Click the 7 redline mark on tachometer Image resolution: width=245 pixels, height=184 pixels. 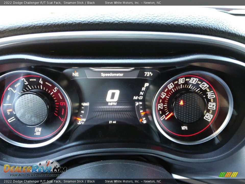pos(61,118)
